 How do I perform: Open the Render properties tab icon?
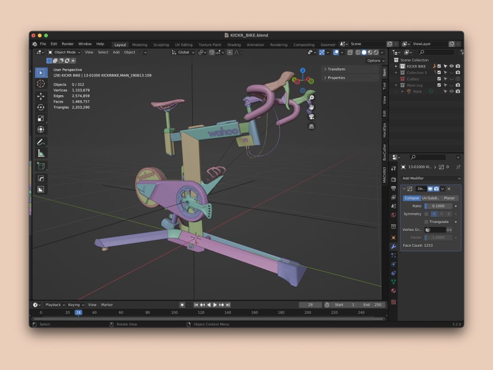393,180
